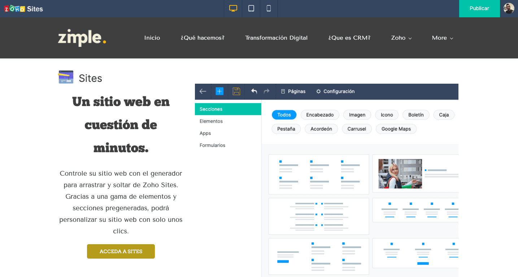Click the ACCEDA A SITES button
The width and height of the screenshot is (518, 277).
pos(121,251)
